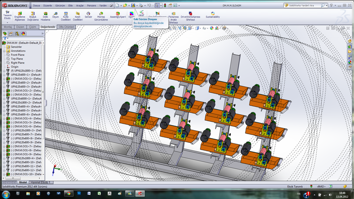Open the dropdown arrow next to New document
Image resolution: width=354 pixels, height=199 pixels.
pyautogui.click(x=121, y=6)
